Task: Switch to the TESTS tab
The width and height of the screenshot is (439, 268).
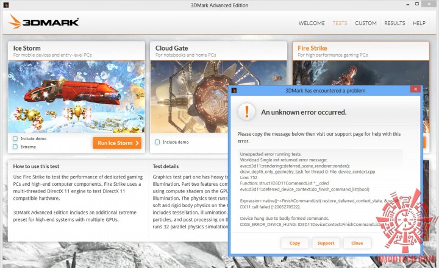Action: click(x=340, y=23)
